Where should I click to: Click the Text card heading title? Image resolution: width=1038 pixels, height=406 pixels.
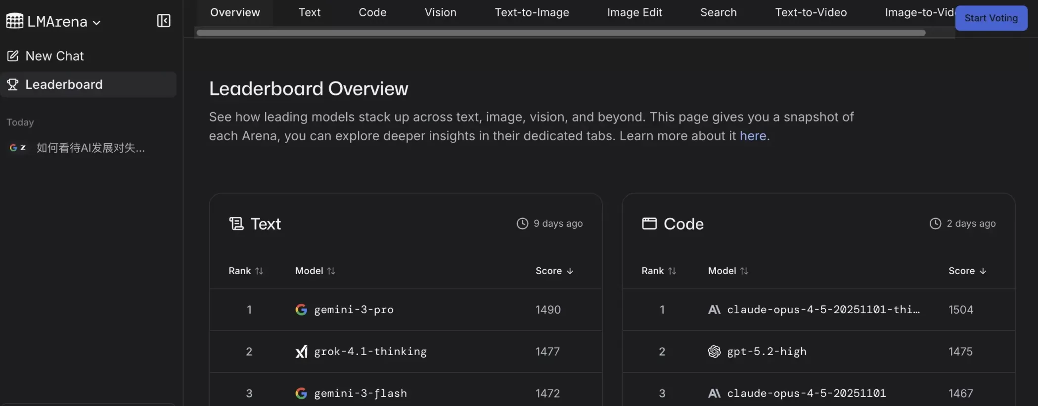coord(266,224)
